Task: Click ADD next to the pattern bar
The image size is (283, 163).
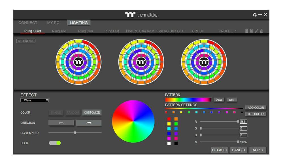Action: pyautogui.click(x=219, y=100)
